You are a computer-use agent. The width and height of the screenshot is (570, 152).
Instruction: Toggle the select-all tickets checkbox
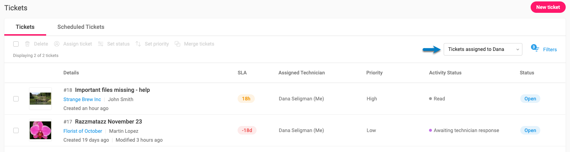16,44
